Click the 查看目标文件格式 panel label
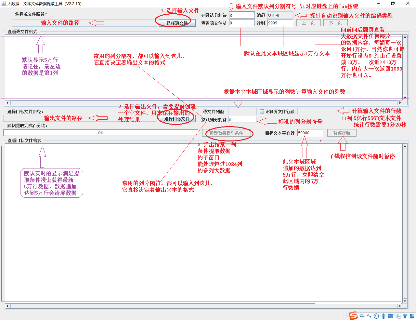Image resolution: width=416 pixels, height=320 pixels. tap(24, 140)
